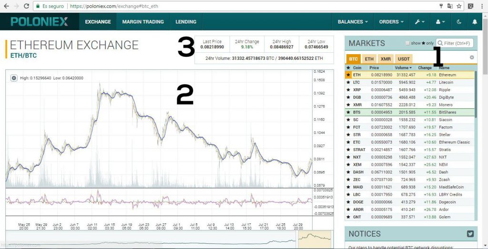Open the Margin Trading tab
The height and width of the screenshot is (249, 488).
143,22
